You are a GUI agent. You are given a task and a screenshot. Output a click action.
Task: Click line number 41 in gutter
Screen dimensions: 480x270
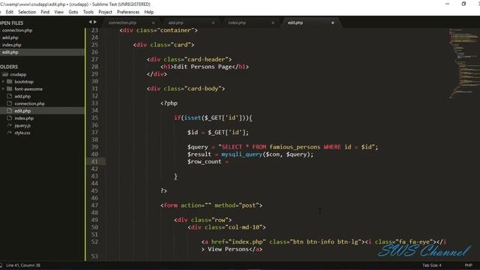[x=94, y=162]
